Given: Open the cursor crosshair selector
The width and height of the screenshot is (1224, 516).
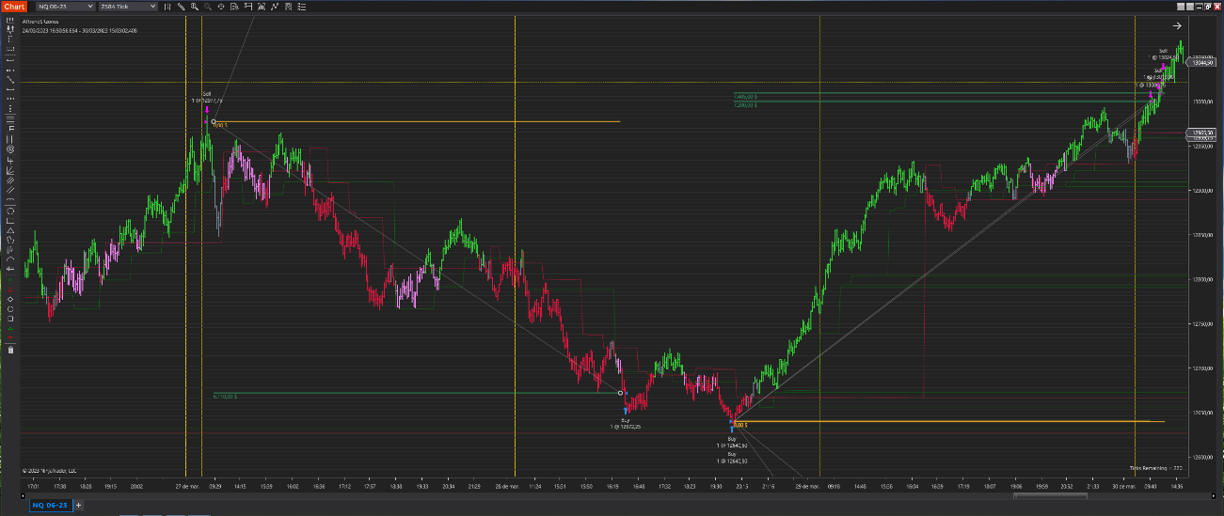Looking at the screenshot, I should click(x=221, y=7).
